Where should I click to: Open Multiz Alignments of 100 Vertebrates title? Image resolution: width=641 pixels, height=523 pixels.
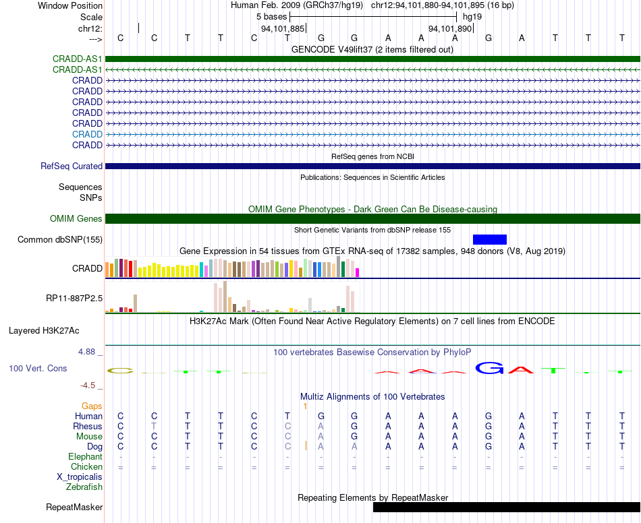coord(372,396)
